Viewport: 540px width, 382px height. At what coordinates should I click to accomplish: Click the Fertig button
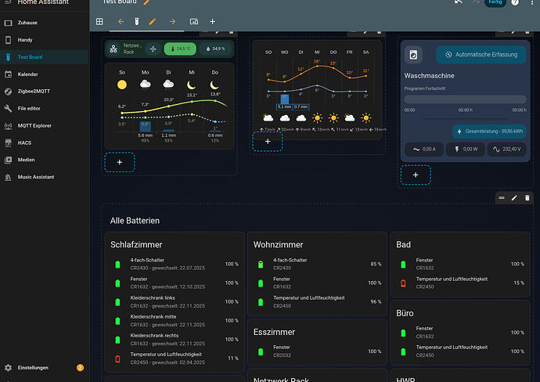[495, 2]
